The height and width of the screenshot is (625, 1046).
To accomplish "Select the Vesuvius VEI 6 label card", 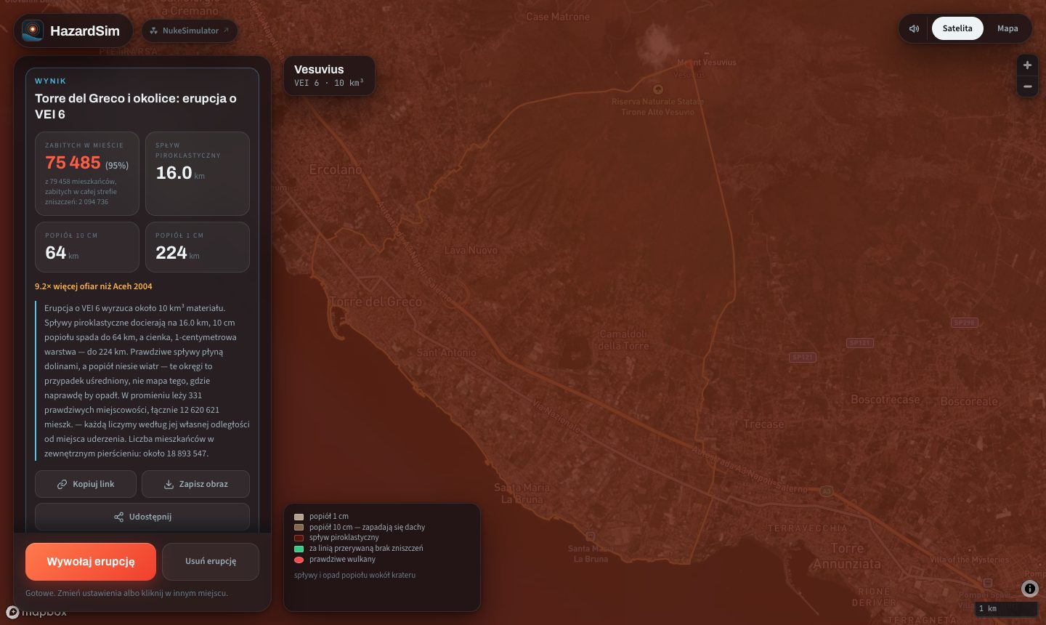I will 329,76.
